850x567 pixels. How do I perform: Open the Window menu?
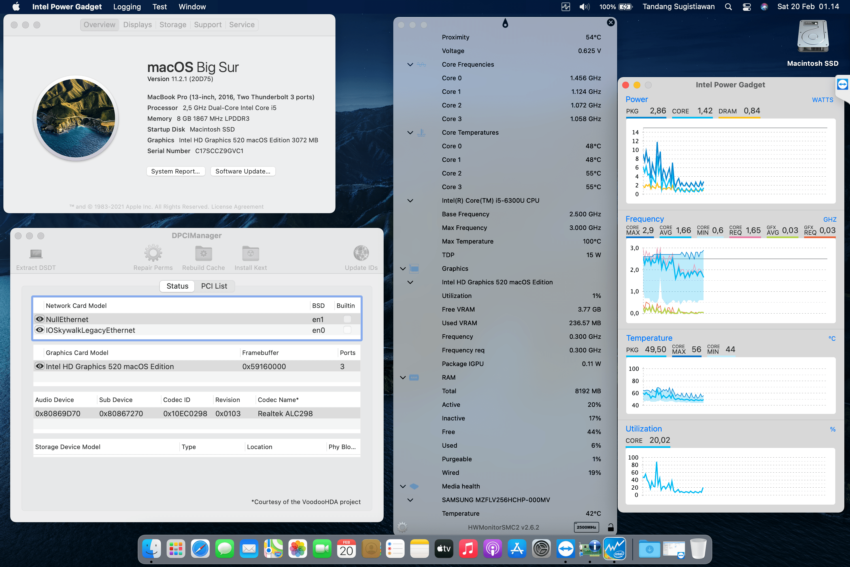click(192, 7)
